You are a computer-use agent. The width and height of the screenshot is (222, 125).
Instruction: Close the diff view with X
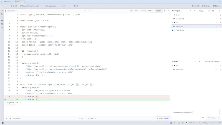click(x=168, y=11)
